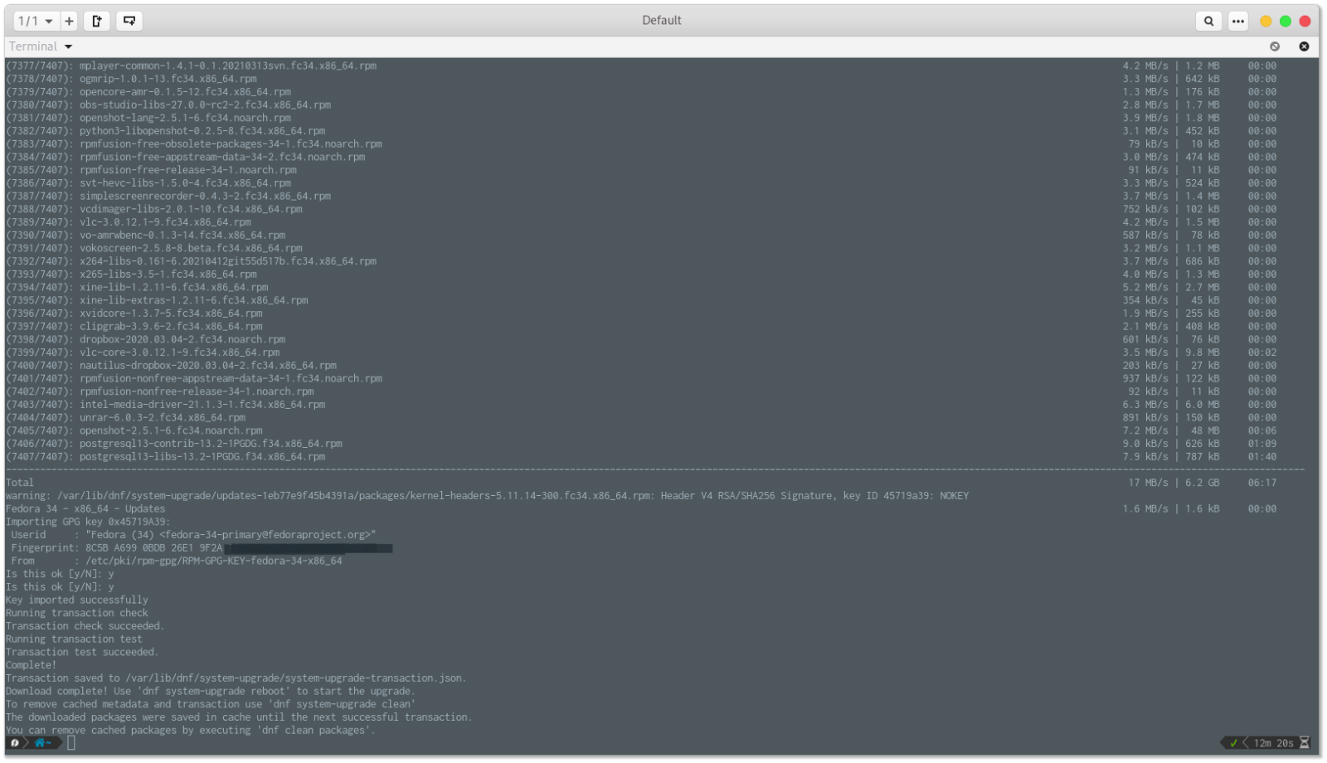1327x763 pixels.
Task: Click 'Running transaction check' line
Action: tap(77, 613)
